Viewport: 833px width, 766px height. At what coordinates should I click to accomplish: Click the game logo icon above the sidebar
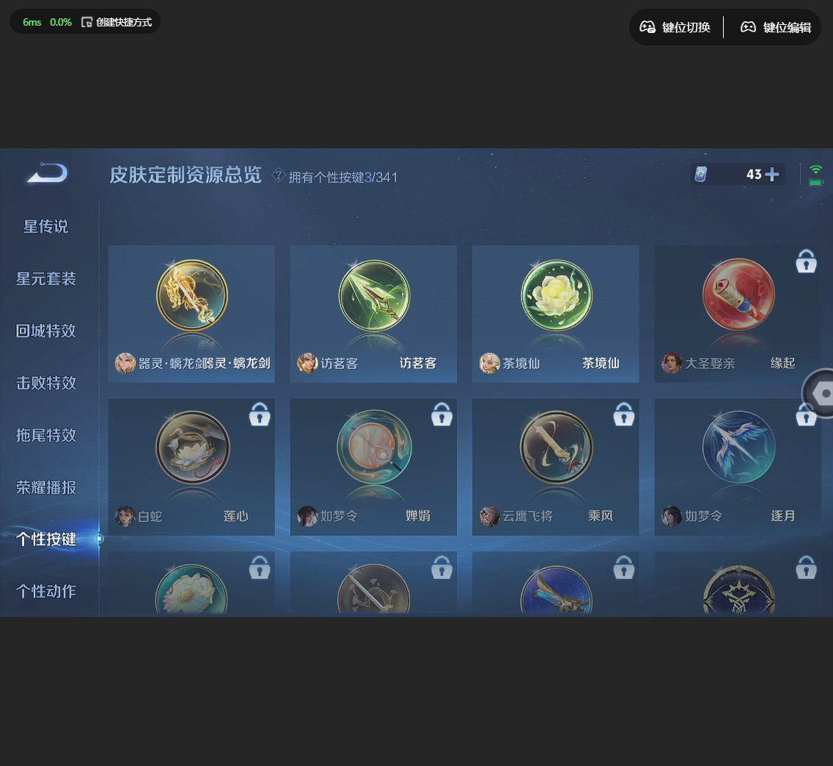click(x=46, y=174)
